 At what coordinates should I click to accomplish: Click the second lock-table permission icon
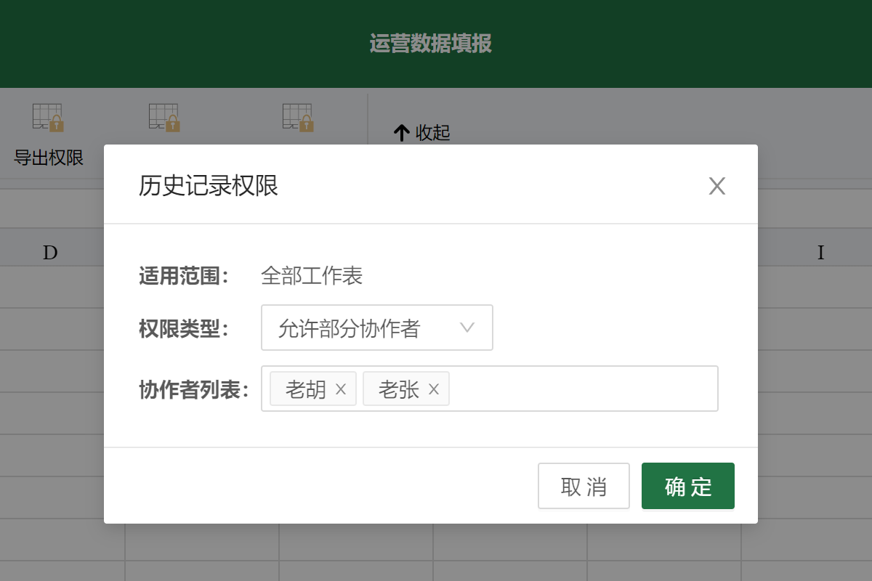tap(164, 118)
